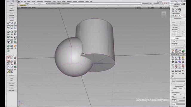Open the ObjectDisplay menu
Viewport: 191px width, 107px height.
(40, 1)
